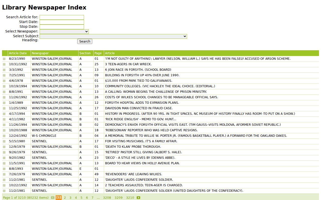Sort by Page column header

point(98,53)
